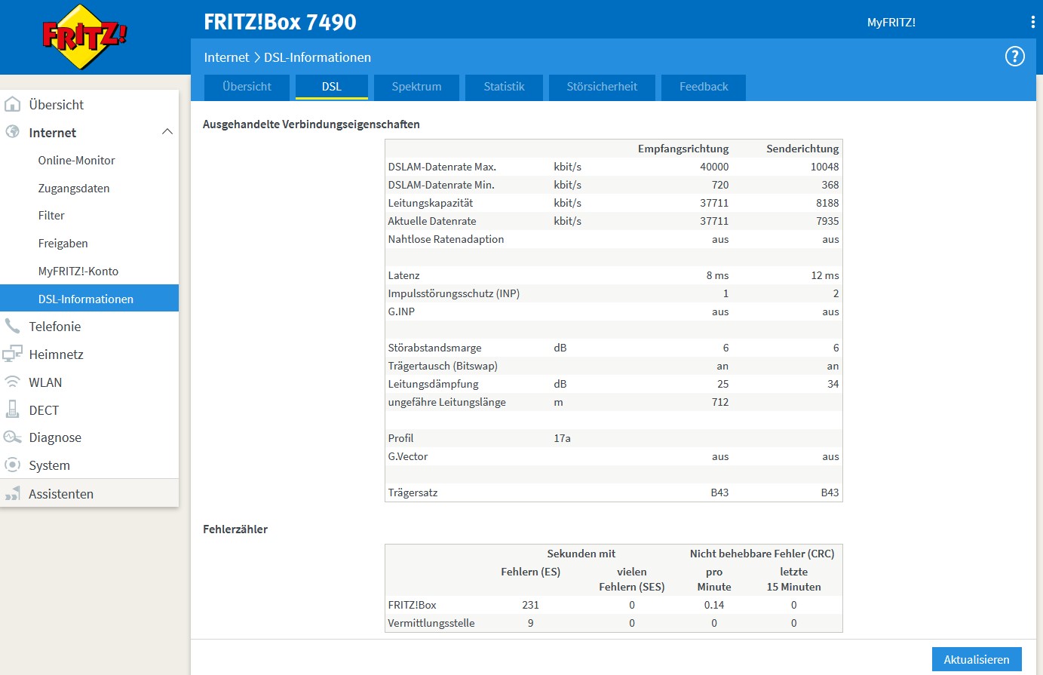Click the CRC per minute value 0.14
Image resolution: width=1043 pixels, height=675 pixels.
[x=714, y=605]
